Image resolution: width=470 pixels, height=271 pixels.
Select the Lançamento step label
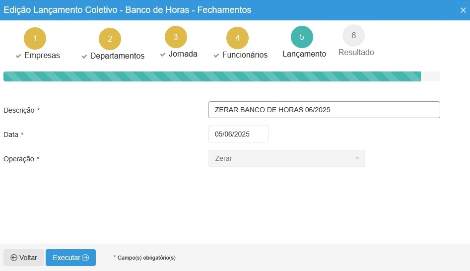click(x=304, y=54)
